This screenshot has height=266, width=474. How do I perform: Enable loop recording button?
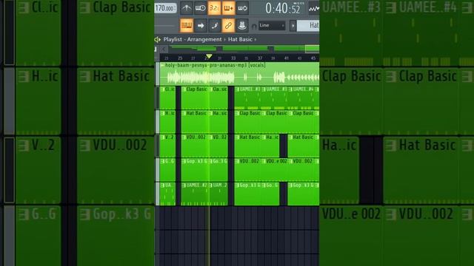click(242, 8)
